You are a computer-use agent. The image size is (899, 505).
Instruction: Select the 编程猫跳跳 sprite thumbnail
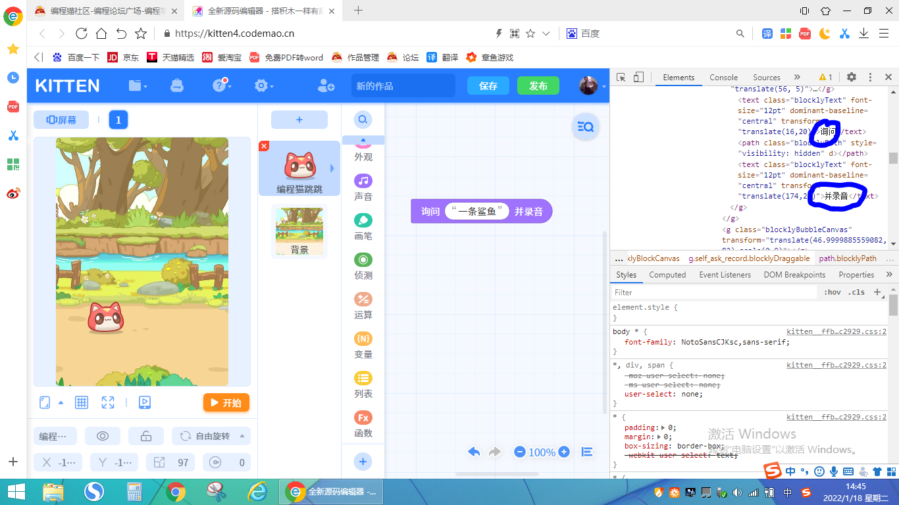(299, 168)
